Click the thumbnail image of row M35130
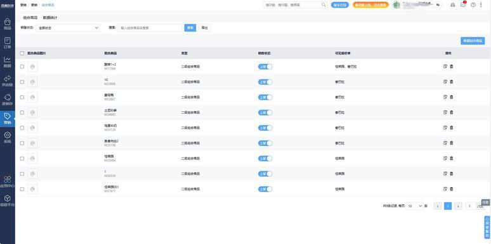 pyautogui.click(x=32, y=143)
